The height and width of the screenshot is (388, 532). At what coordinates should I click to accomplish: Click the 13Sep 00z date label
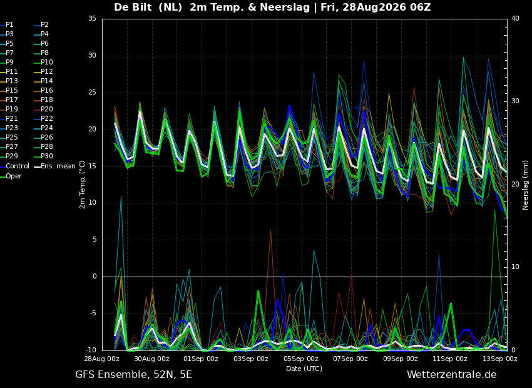point(500,359)
